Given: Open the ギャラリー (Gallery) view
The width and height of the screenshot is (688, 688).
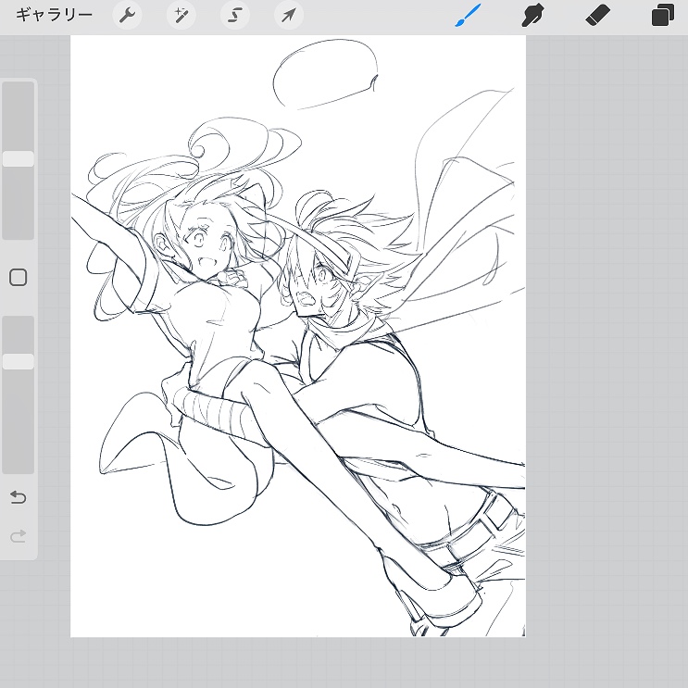Looking at the screenshot, I should coord(54,16).
